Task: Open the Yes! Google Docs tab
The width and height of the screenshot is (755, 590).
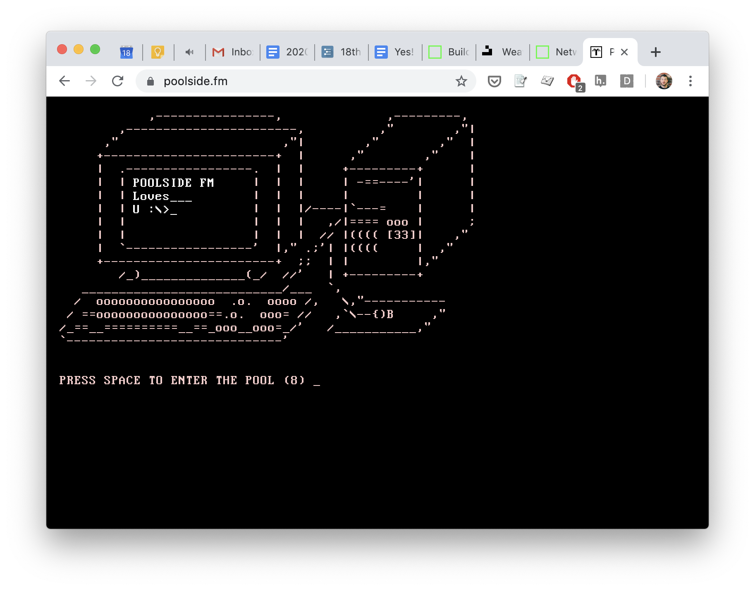Action: [x=395, y=52]
